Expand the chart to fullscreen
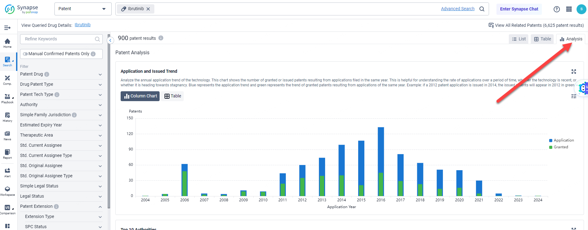 [x=573, y=72]
